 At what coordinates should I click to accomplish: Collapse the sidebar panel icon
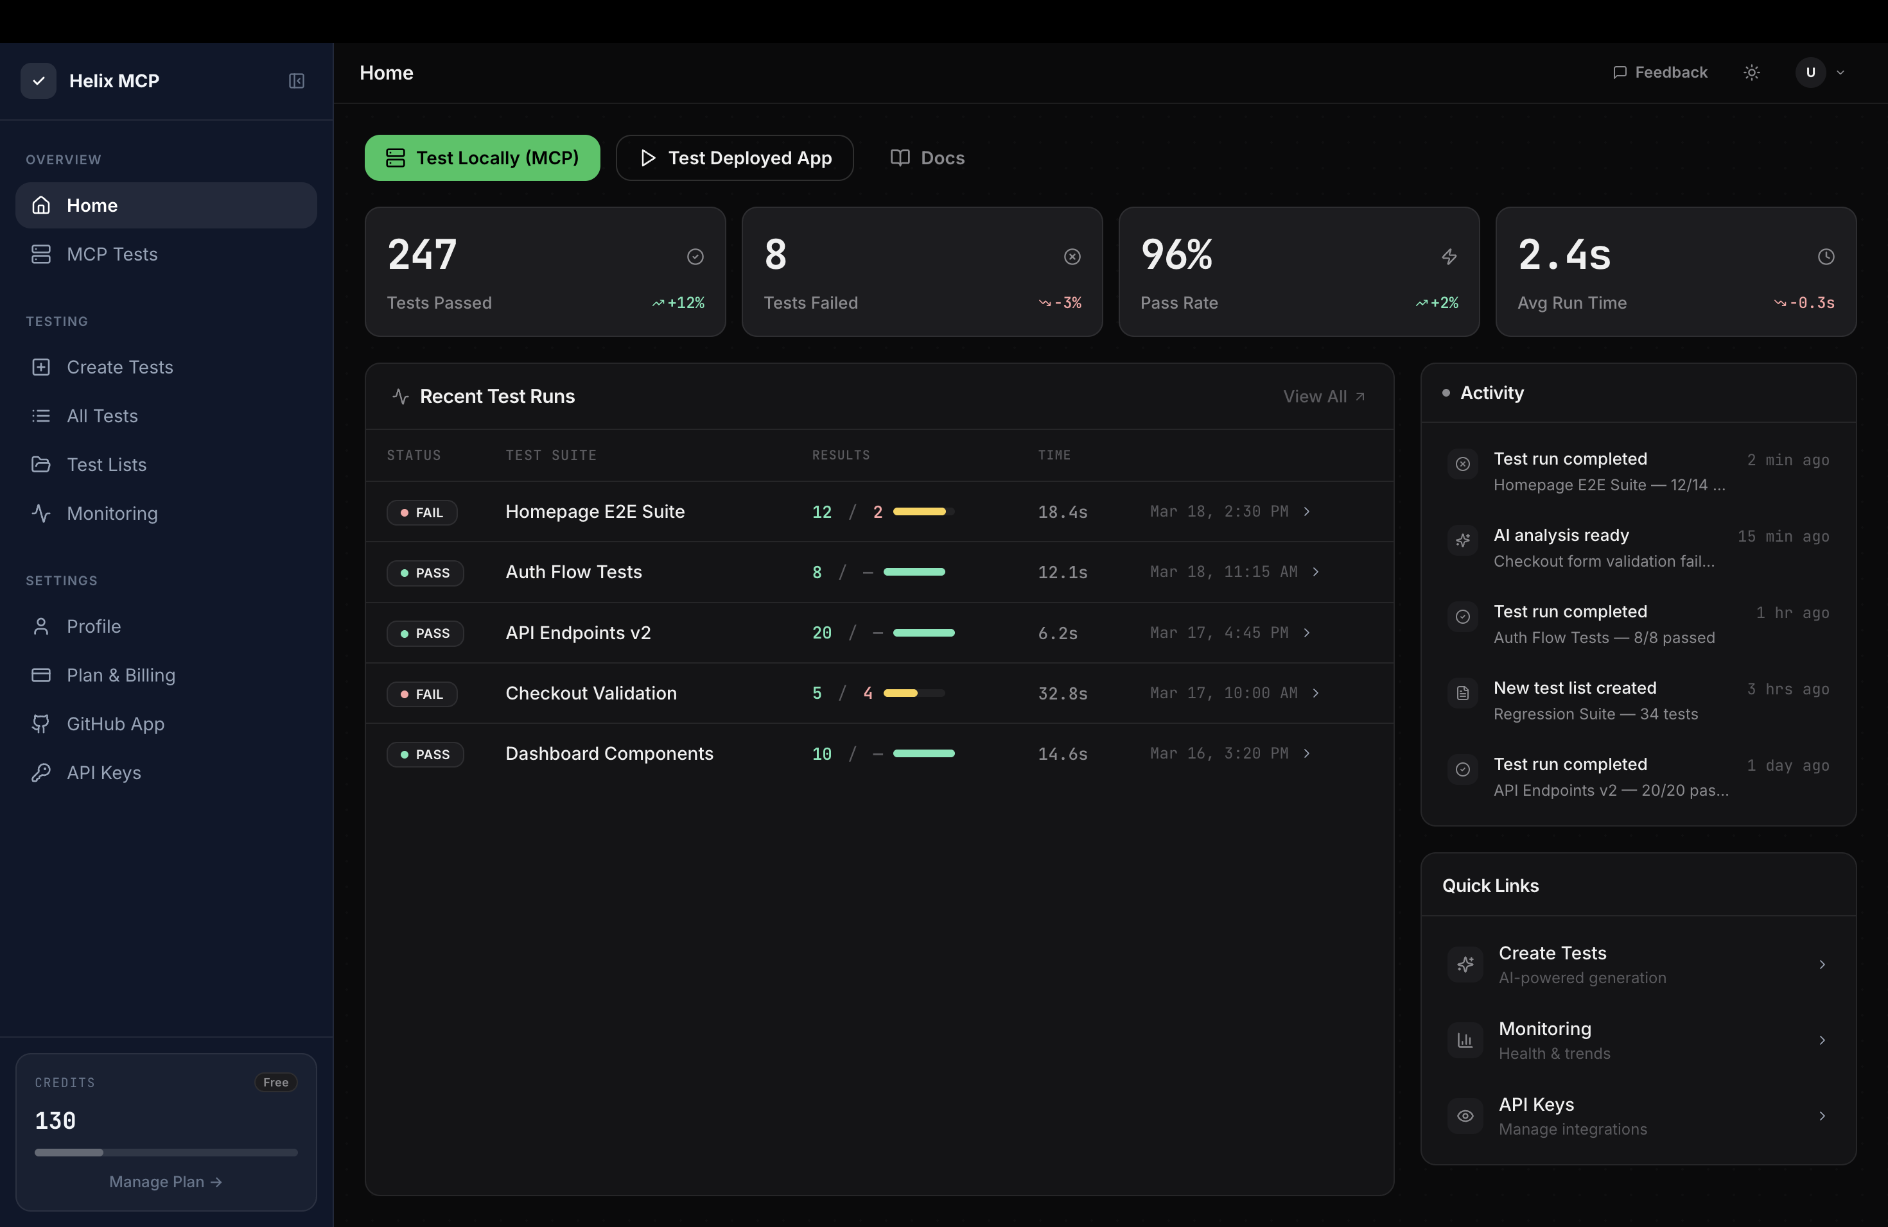[x=297, y=81]
